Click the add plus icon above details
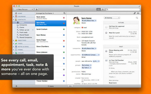Image resolution: width=151 pixels, height=94 pixels. (138, 13)
